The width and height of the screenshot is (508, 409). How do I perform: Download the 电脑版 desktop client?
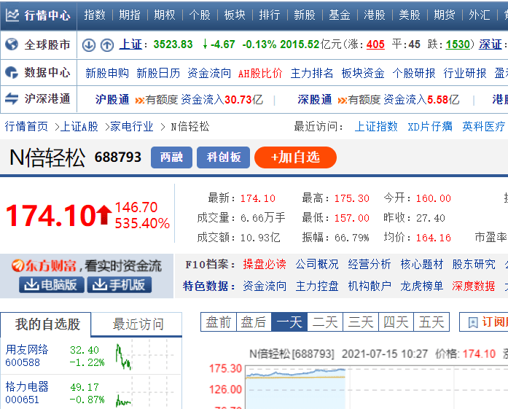43,285
